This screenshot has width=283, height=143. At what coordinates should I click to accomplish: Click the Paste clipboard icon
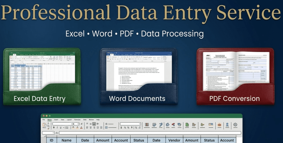pyautogui.click(x=44, y=125)
